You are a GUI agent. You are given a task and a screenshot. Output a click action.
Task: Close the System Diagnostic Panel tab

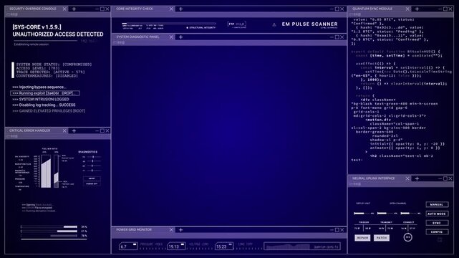pyautogui.click(x=171, y=37)
